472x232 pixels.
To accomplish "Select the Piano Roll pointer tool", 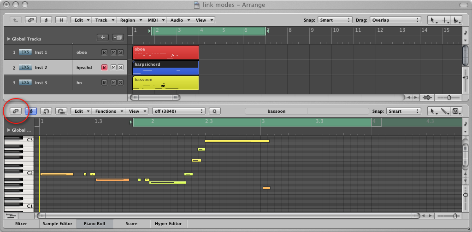I will [x=433, y=111].
